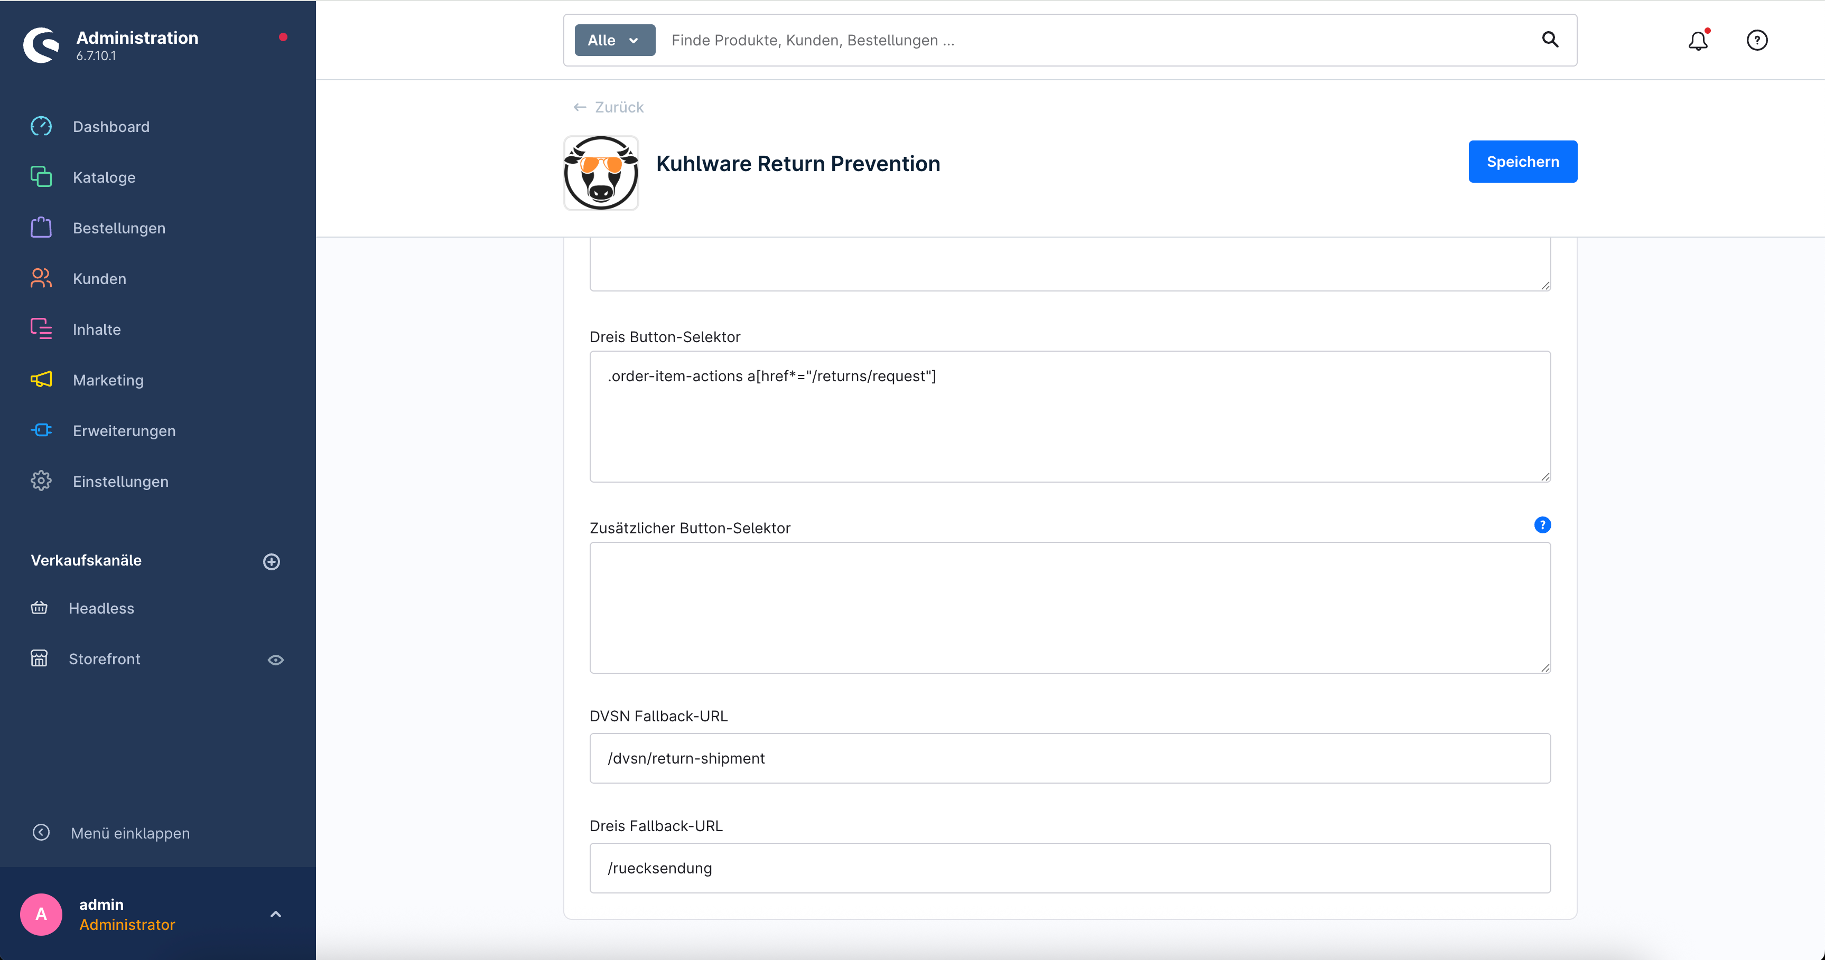
Task: Focus the Dreis Button-Selektor textarea
Action: [1070, 416]
